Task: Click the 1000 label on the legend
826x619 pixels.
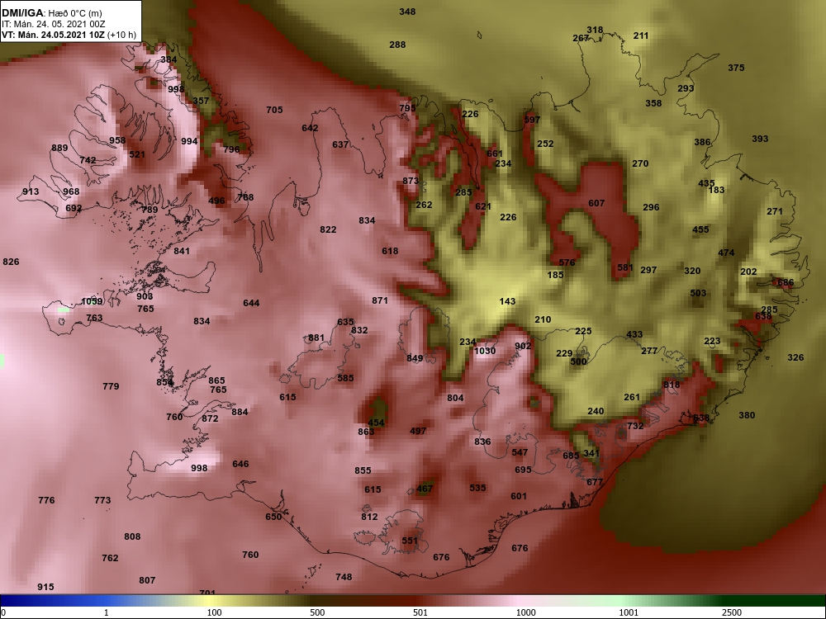Action: (x=525, y=612)
